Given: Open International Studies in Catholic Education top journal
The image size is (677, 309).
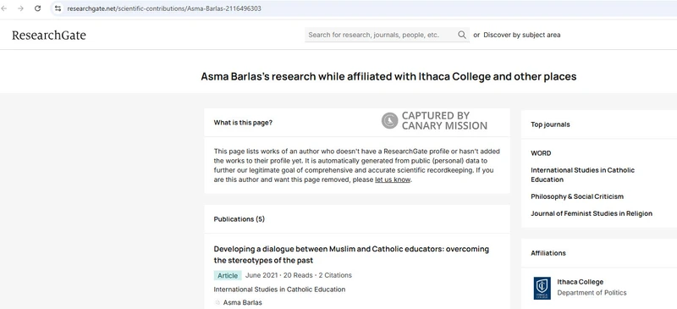Looking at the screenshot, I should pyautogui.click(x=582, y=174).
